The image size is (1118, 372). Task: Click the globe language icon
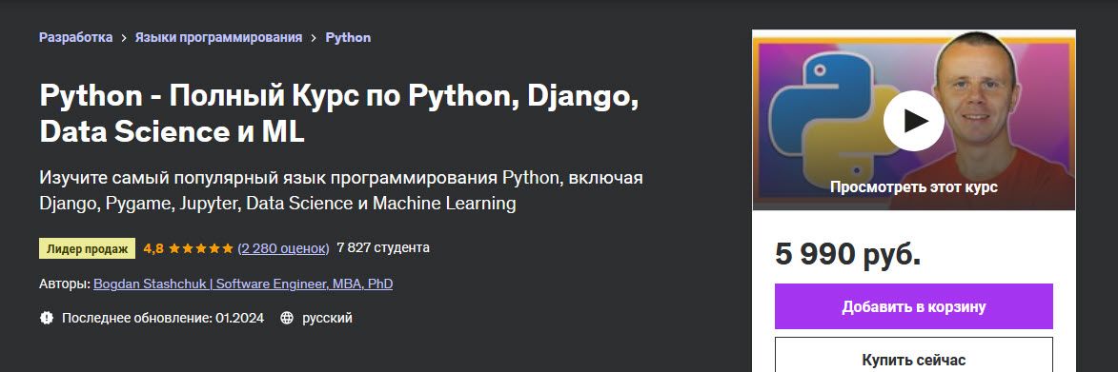287,318
